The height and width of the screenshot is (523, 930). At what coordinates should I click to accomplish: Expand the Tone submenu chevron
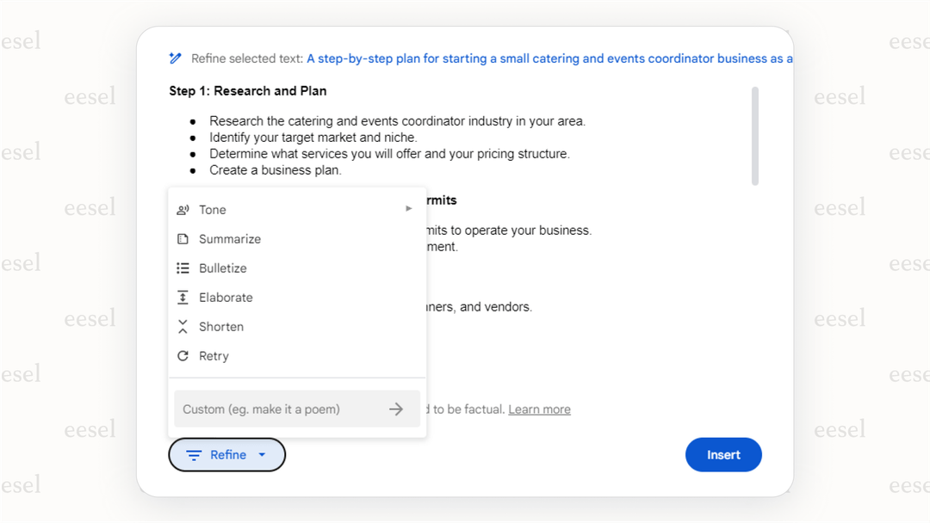(x=408, y=208)
